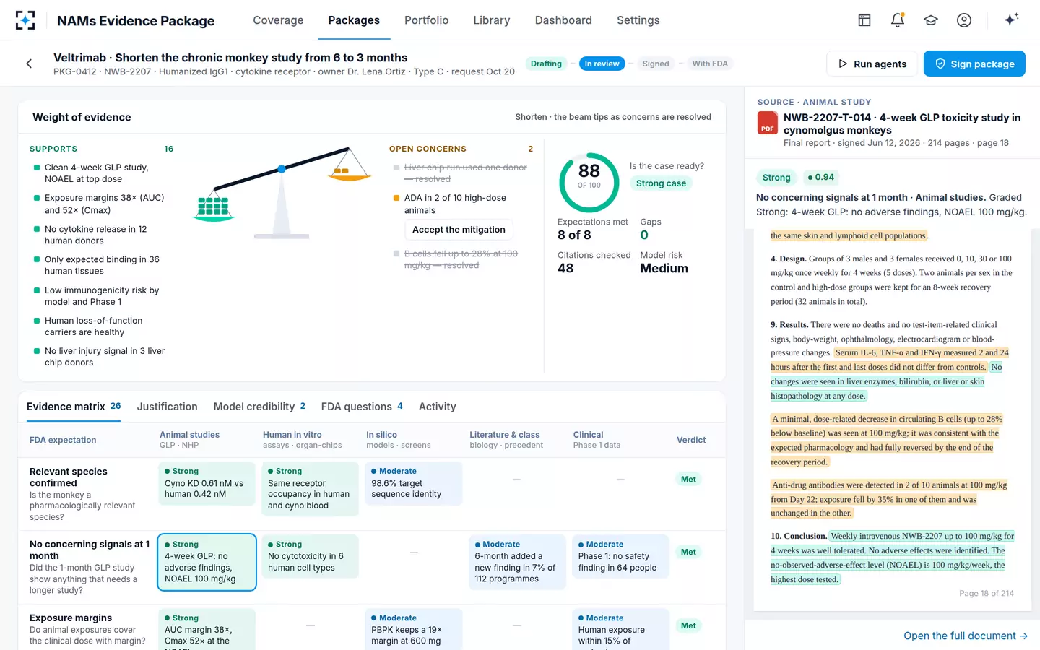1040x650 pixels.
Task: Select the Signed stage pill
Action: 656,64
